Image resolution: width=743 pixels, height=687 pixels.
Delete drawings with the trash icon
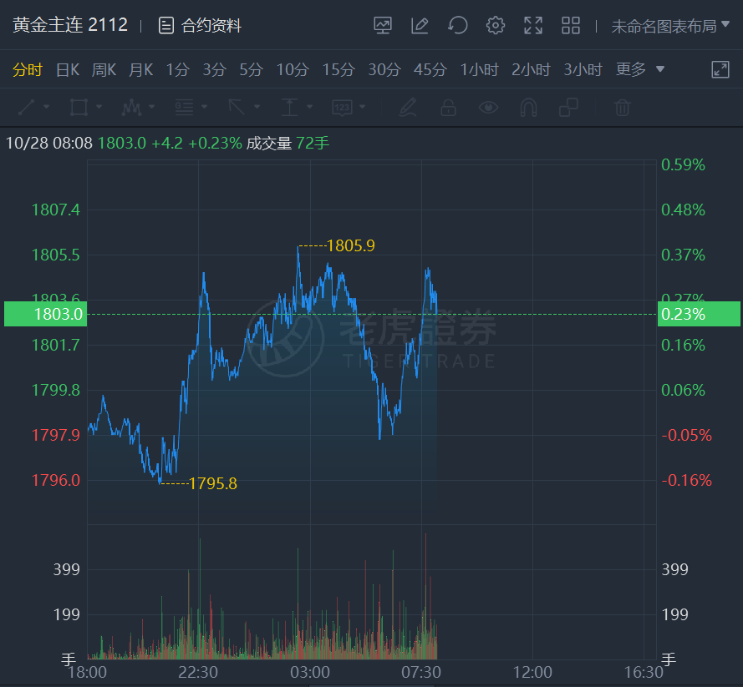[622, 107]
